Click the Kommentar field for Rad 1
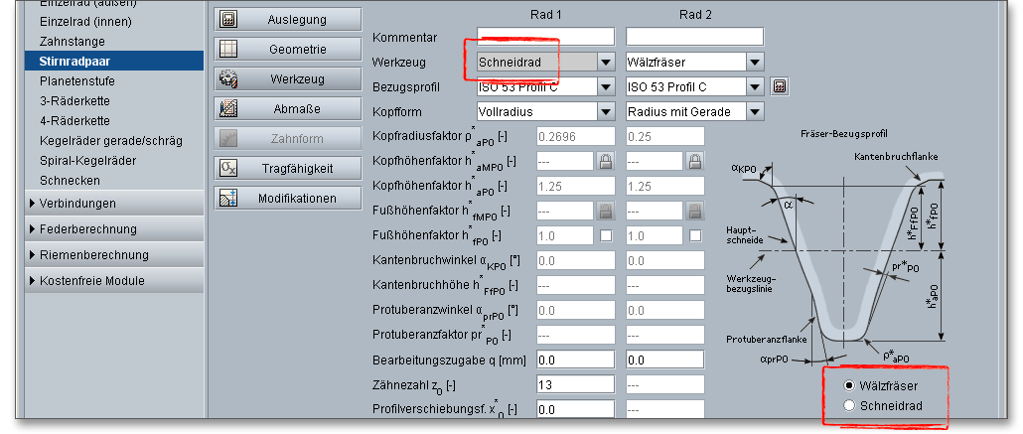The image size is (1023, 434). tap(545, 37)
